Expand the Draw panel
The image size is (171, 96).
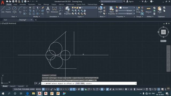coord(14,17)
